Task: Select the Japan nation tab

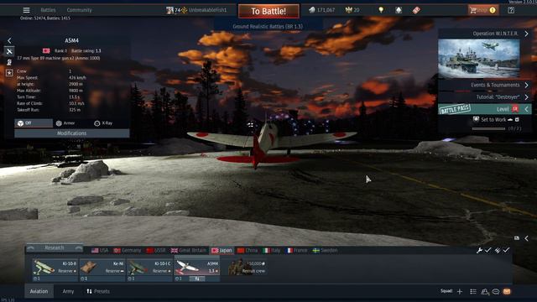Action: pyautogui.click(x=222, y=250)
